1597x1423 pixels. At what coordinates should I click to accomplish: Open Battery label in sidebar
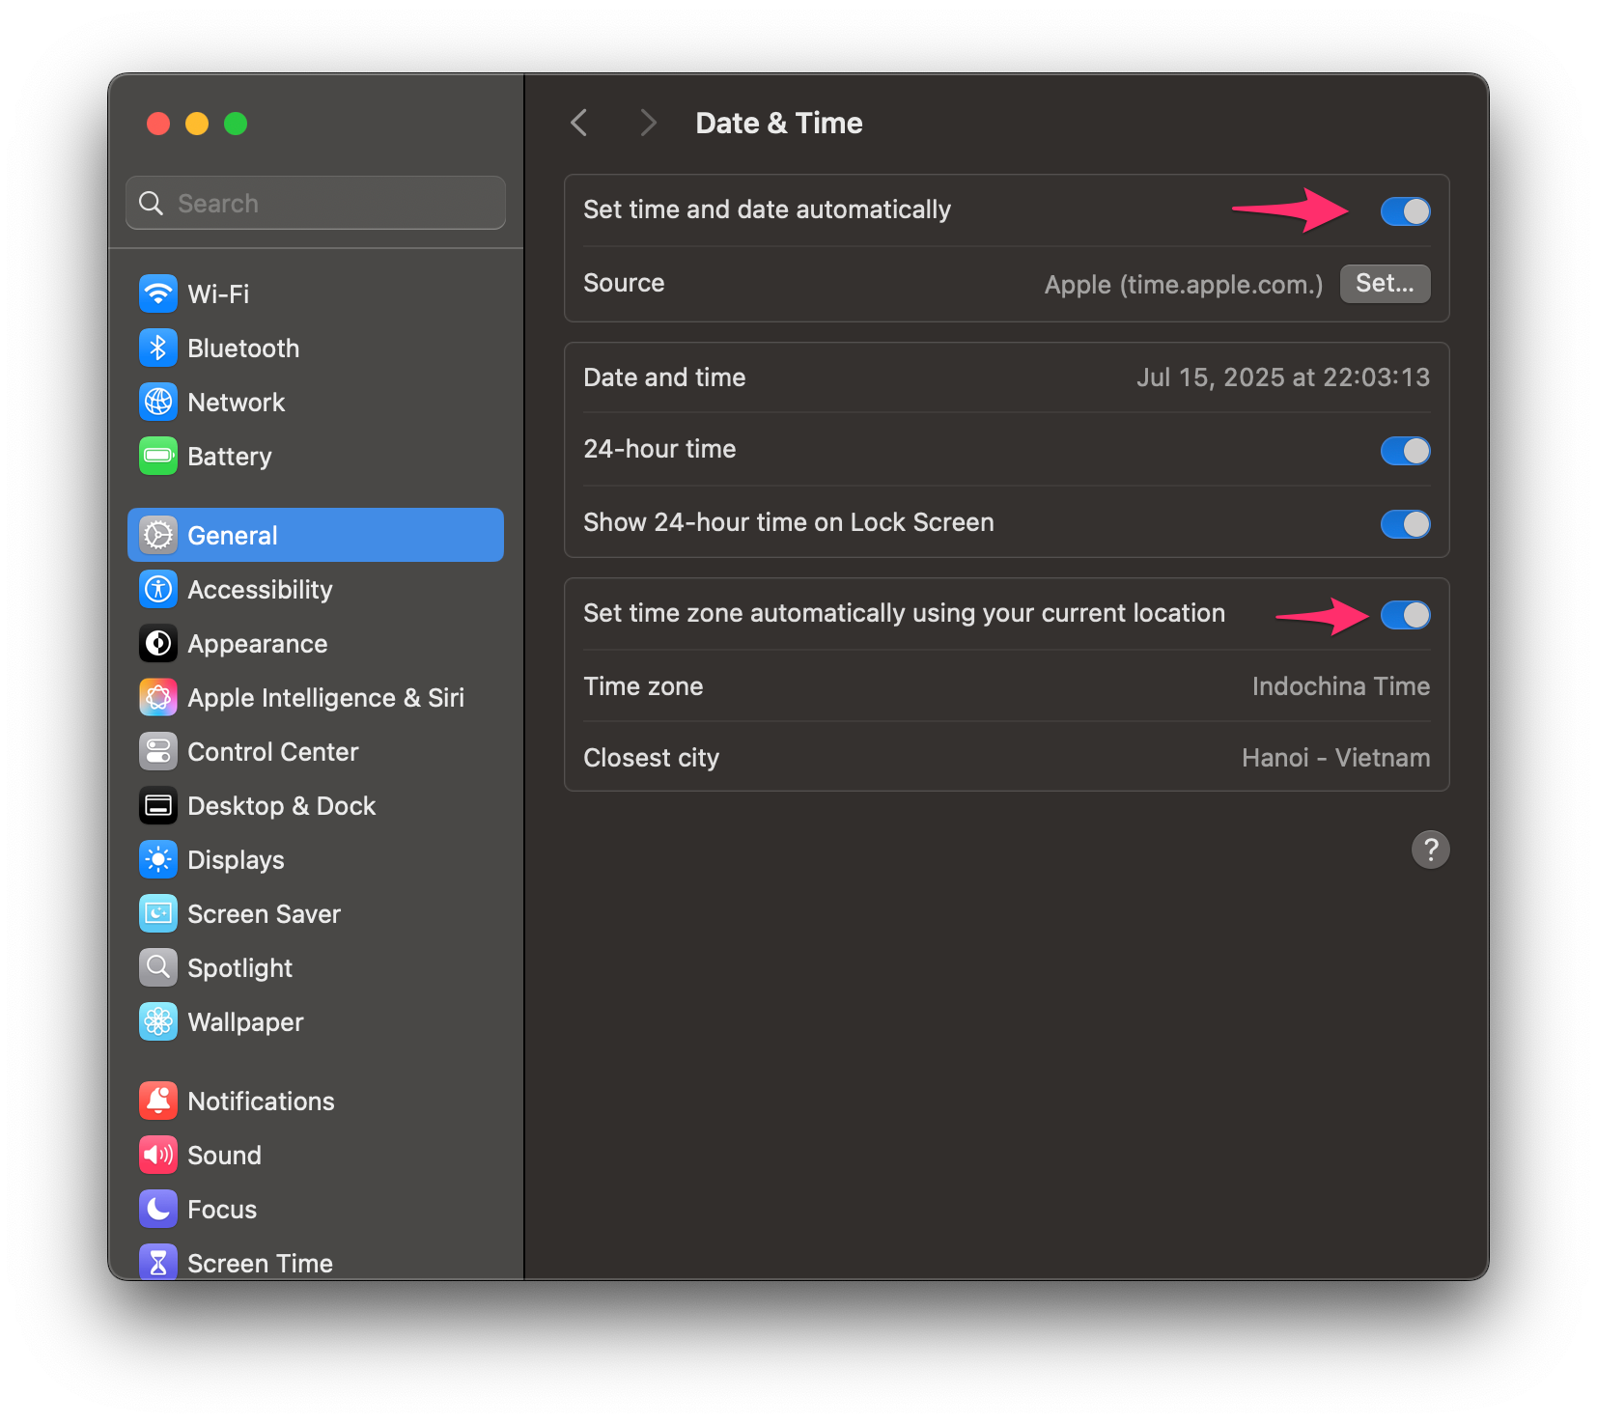point(229,457)
